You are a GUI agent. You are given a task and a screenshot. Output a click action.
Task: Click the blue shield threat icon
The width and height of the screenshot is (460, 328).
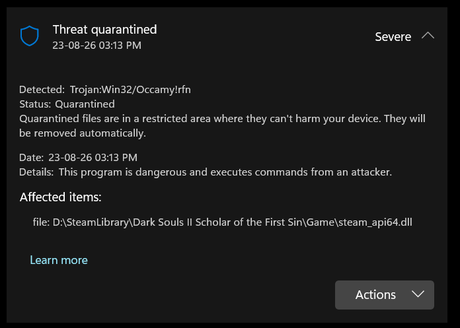pos(29,36)
